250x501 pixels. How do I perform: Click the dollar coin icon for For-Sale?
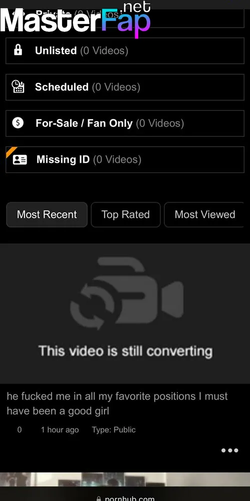tap(18, 123)
